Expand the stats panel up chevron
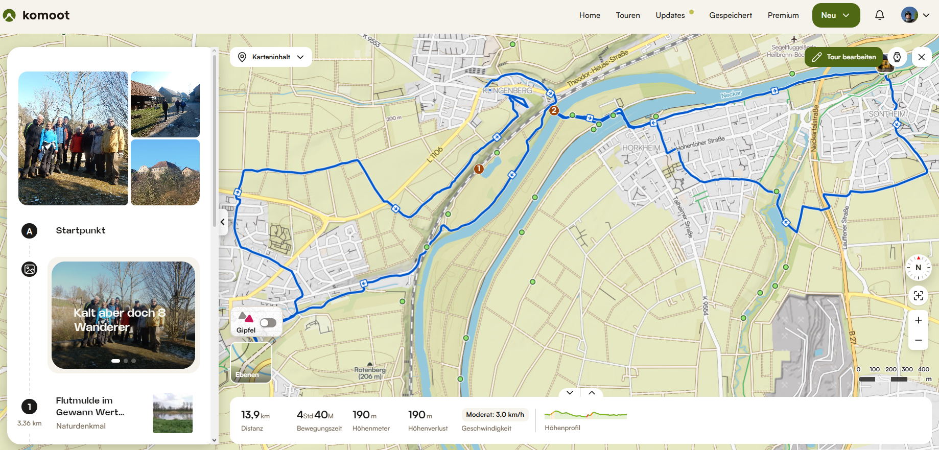 pyautogui.click(x=592, y=393)
